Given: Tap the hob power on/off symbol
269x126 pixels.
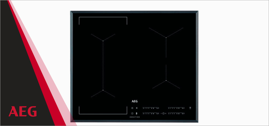Looking at the screenshot, I should tap(132, 113).
